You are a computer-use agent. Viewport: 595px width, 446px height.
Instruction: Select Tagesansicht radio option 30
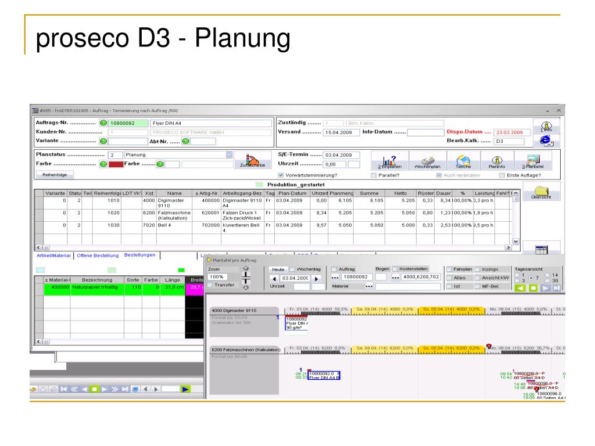(547, 280)
